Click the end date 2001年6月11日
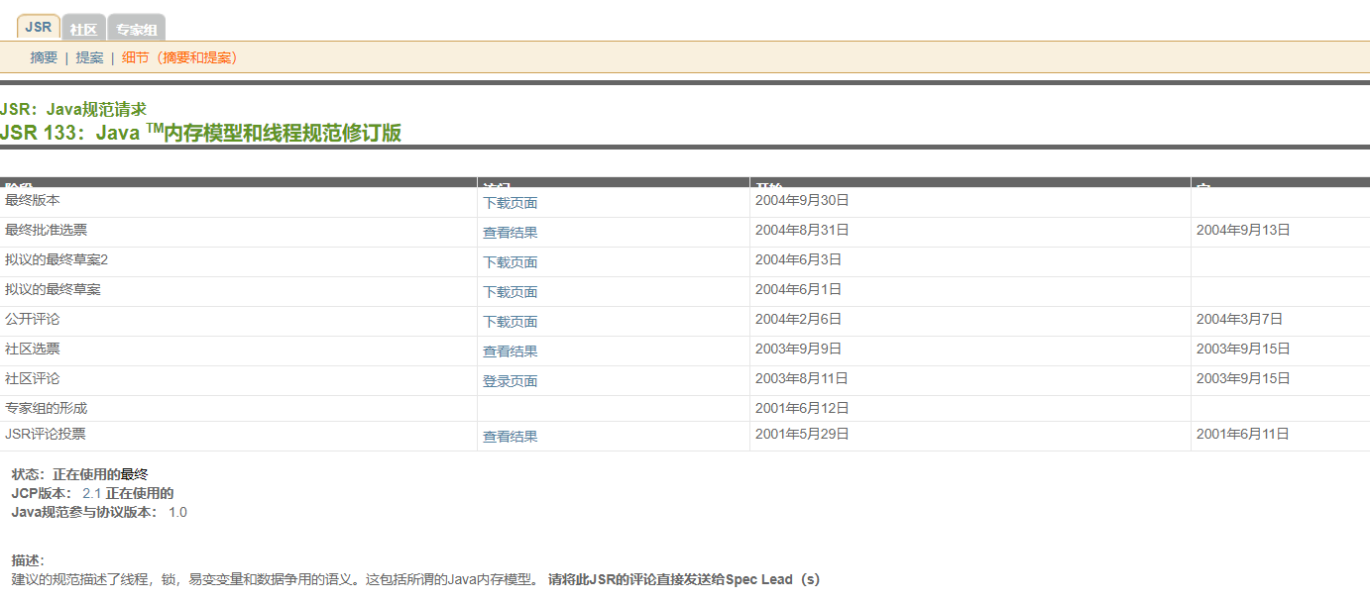1370x602 pixels. tap(1243, 434)
